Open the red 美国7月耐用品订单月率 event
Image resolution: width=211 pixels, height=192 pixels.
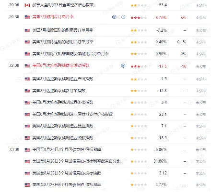tap(53, 17)
